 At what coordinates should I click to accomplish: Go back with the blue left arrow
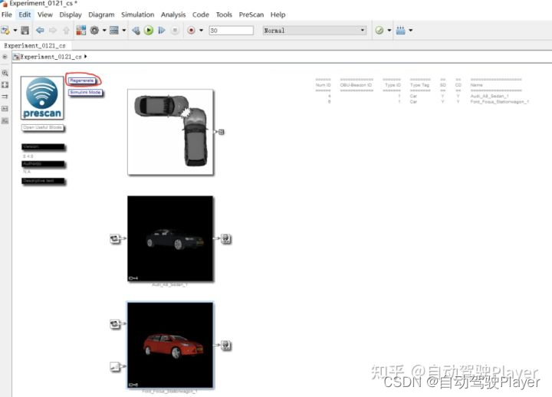(40, 31)
